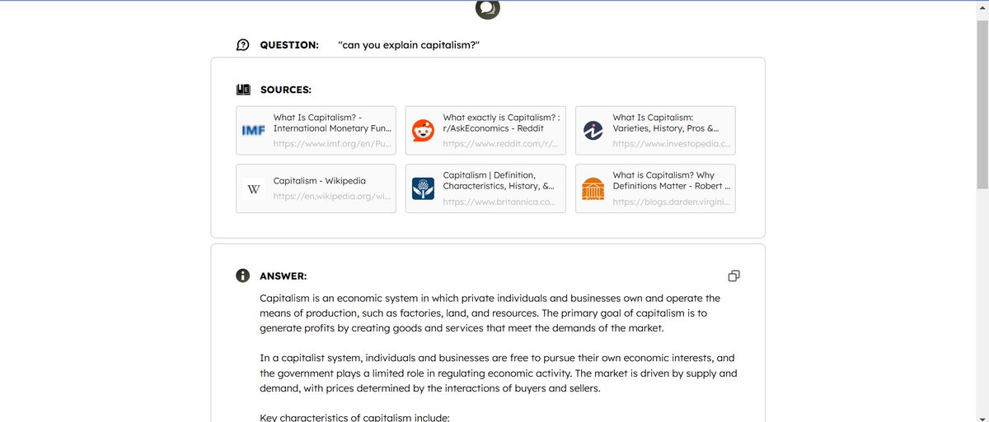
Task: Open the Investopedia Varieties, History source
Action: coord(655,130)
